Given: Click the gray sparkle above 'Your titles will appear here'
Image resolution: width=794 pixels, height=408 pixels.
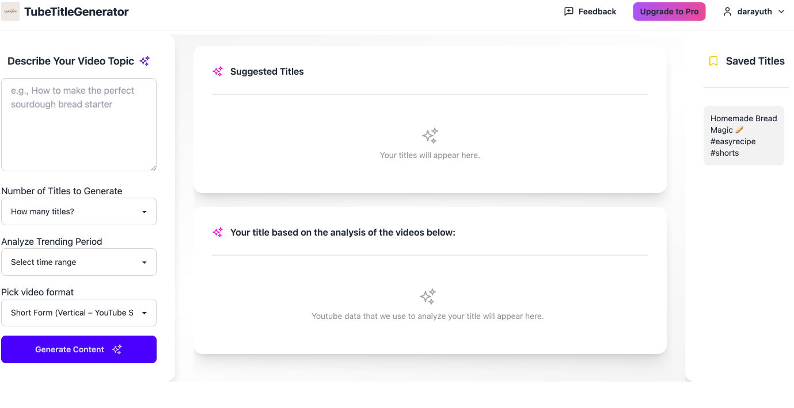Looking at the screenshot, I should click(430, 136).
